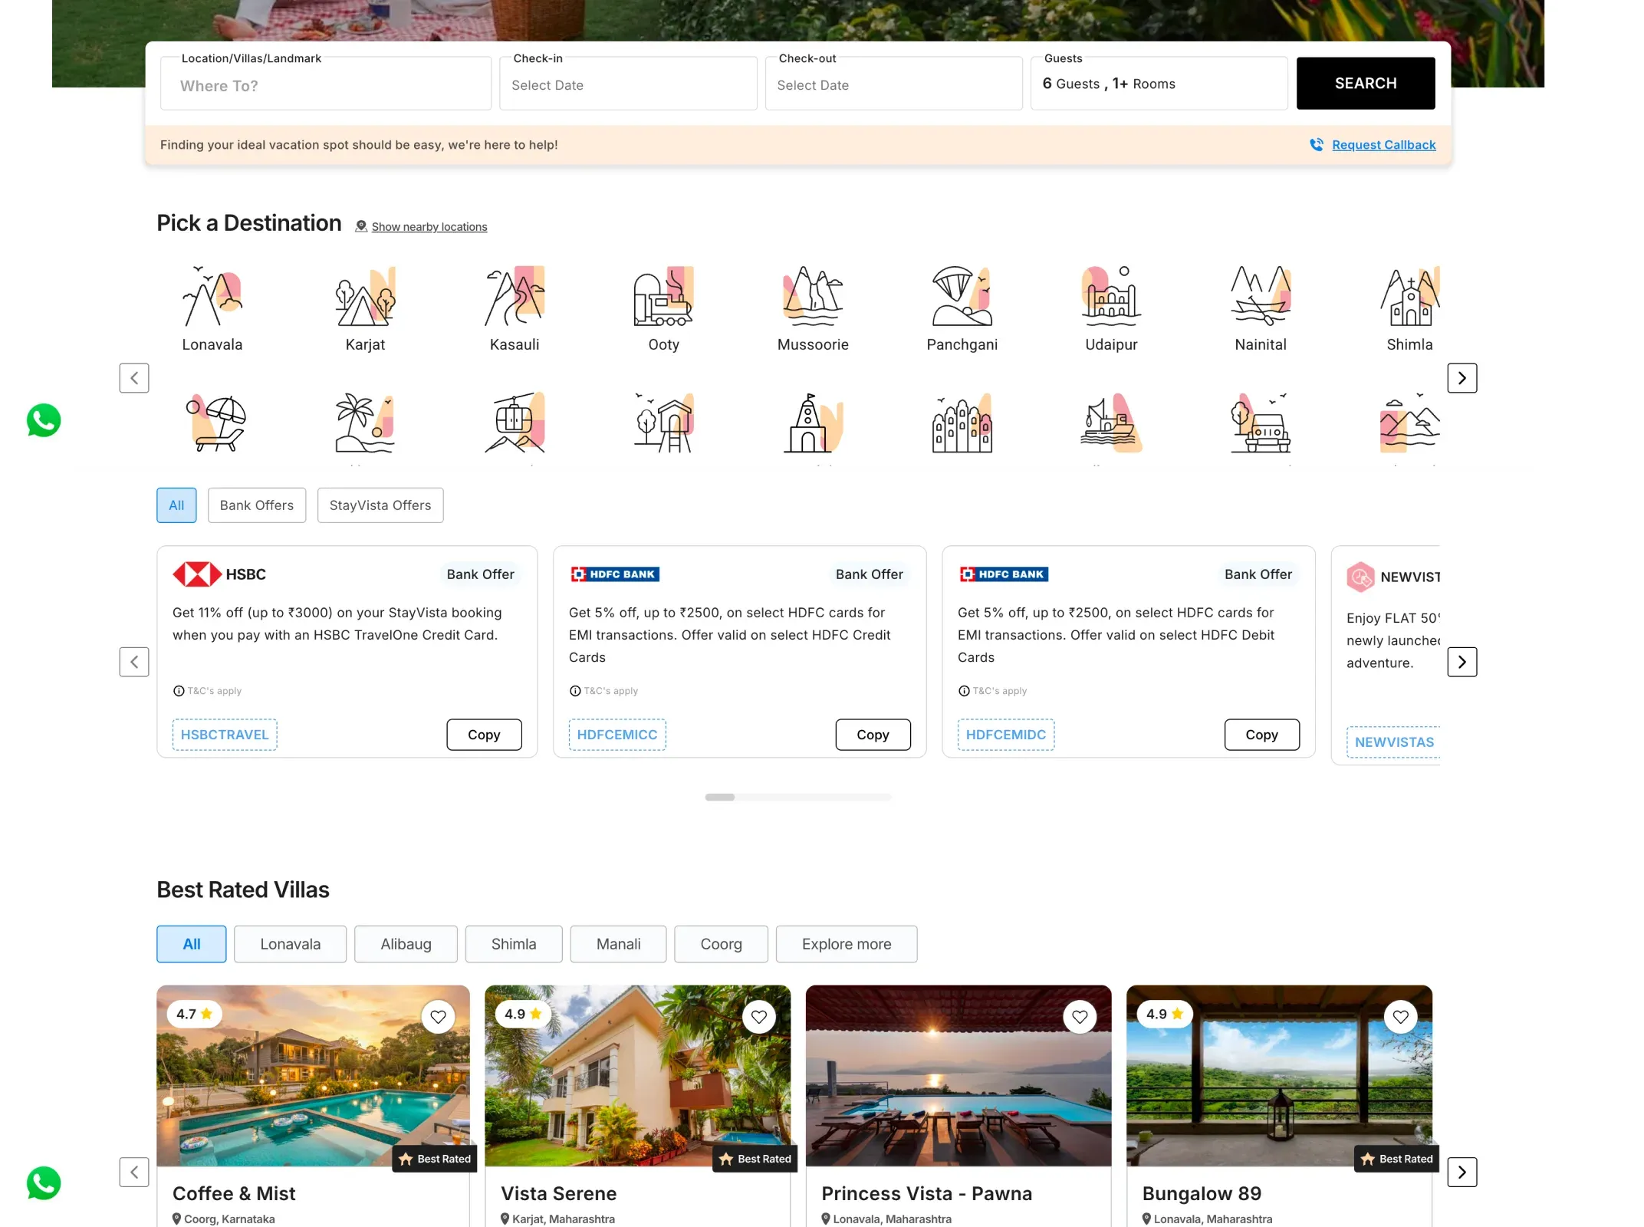Filter best rated villas by Manali
1644x1227 pixels.
pyautogui.click(x=619, y=944)
